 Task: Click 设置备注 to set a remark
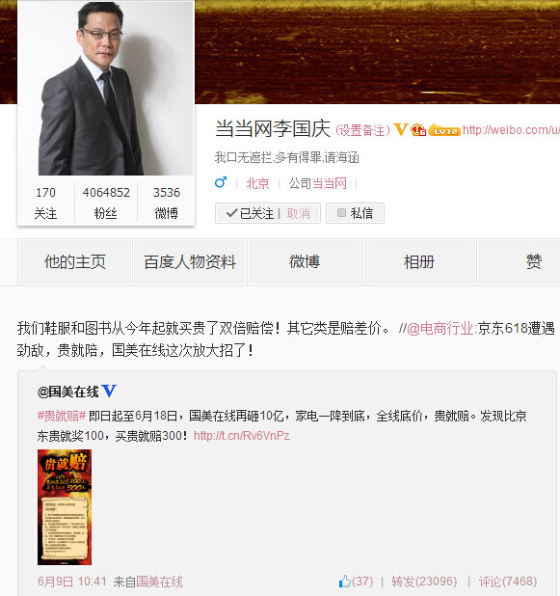click(x=362, y=130)
